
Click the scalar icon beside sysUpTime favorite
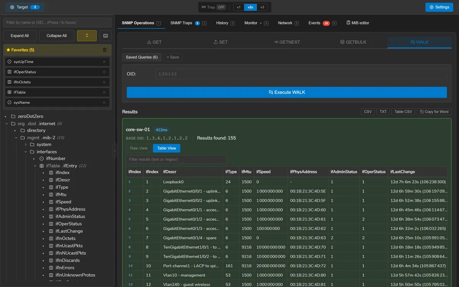click(10, 62)
